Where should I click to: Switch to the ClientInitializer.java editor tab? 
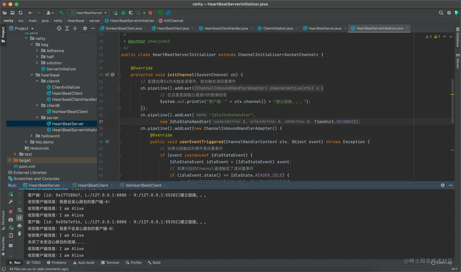278,28
